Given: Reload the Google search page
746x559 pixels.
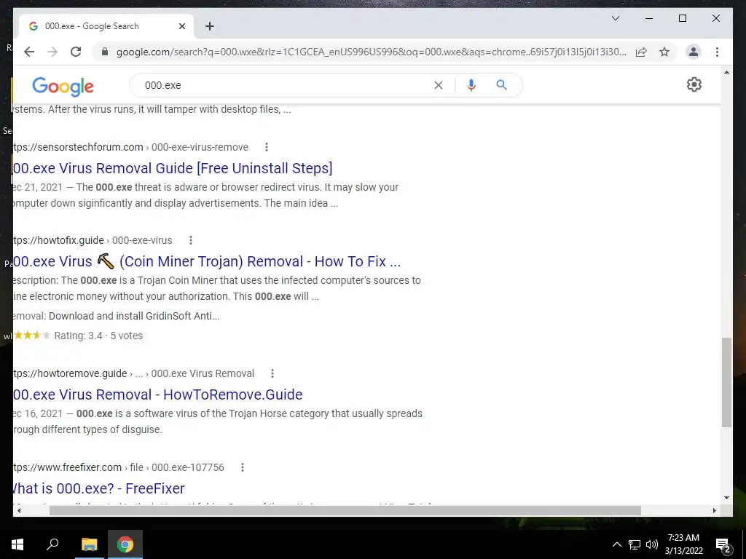Looking at the screenshot, I should tap(76, 52).
